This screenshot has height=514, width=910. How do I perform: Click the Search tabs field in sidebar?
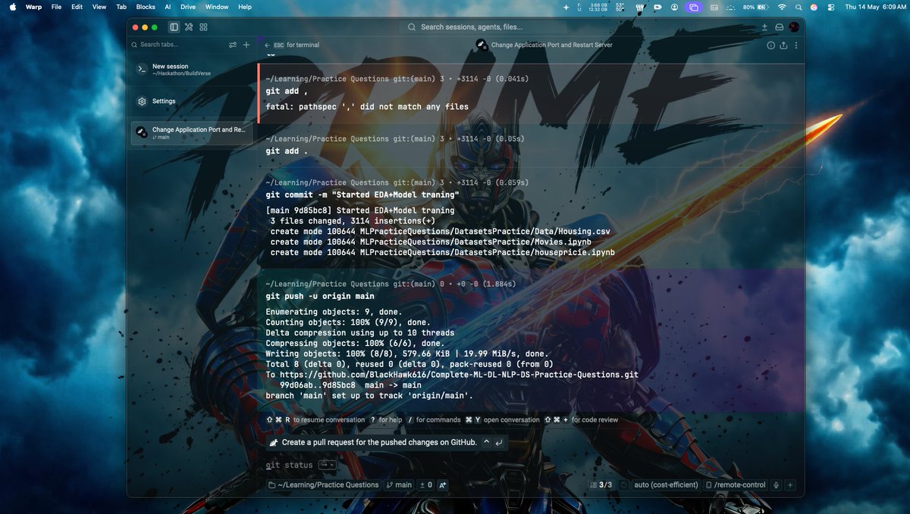178,45
